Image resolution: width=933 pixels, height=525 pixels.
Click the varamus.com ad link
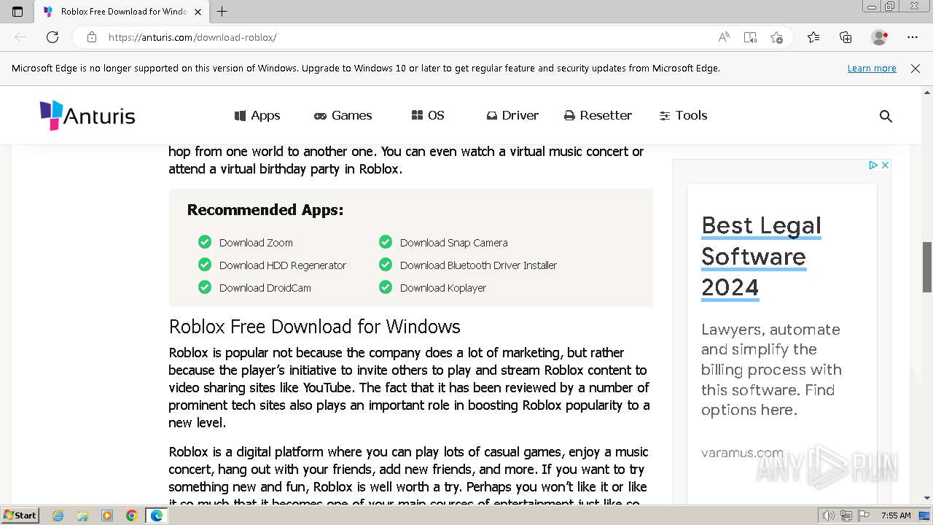[x=742, y=453]
